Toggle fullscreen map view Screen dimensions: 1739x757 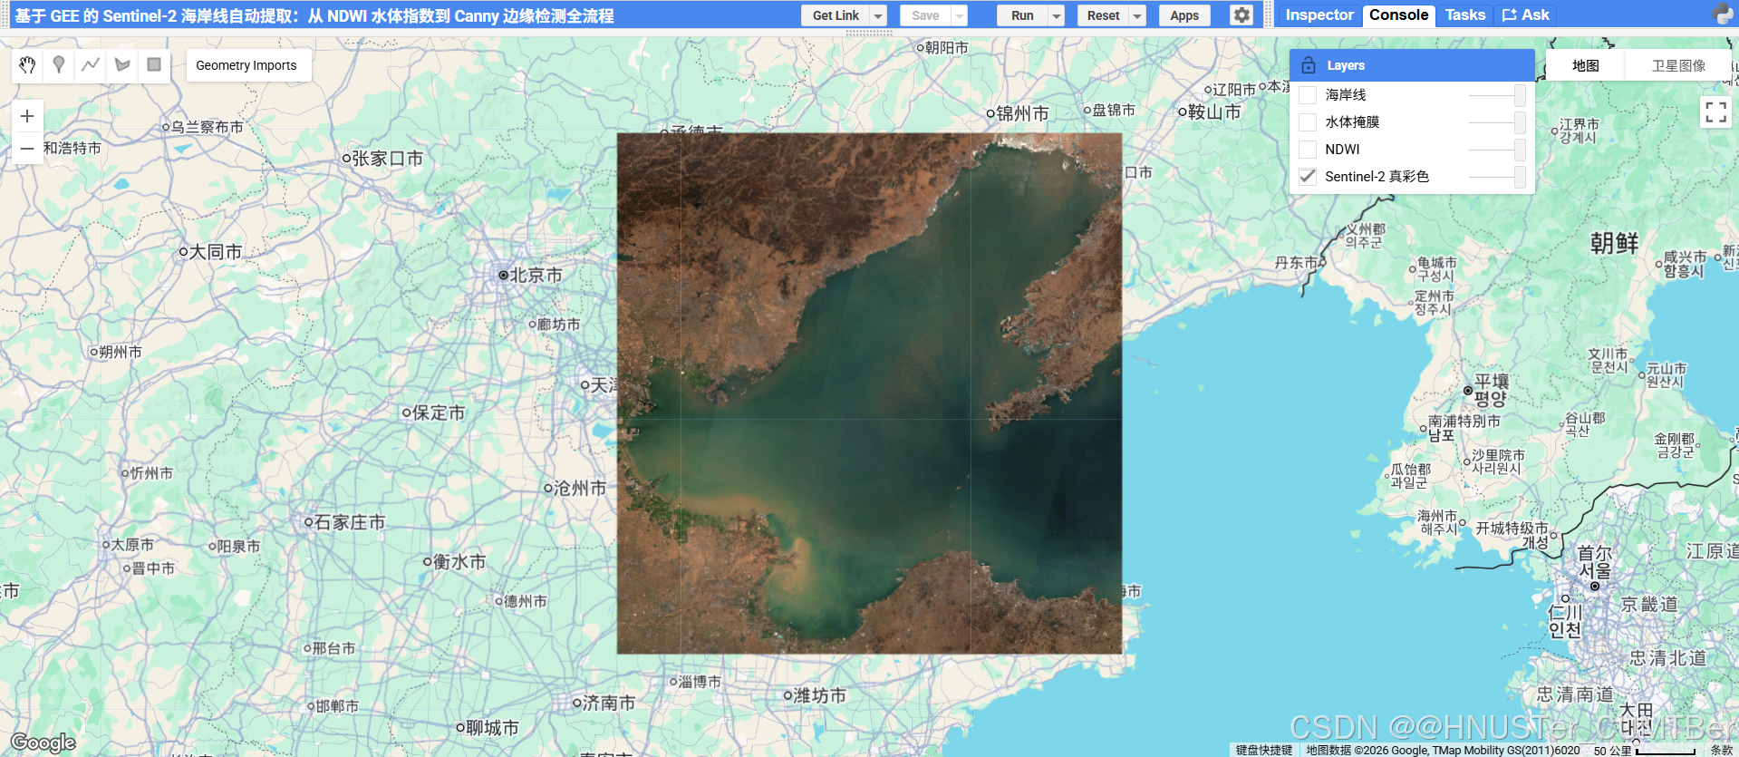click(1715, 112)
